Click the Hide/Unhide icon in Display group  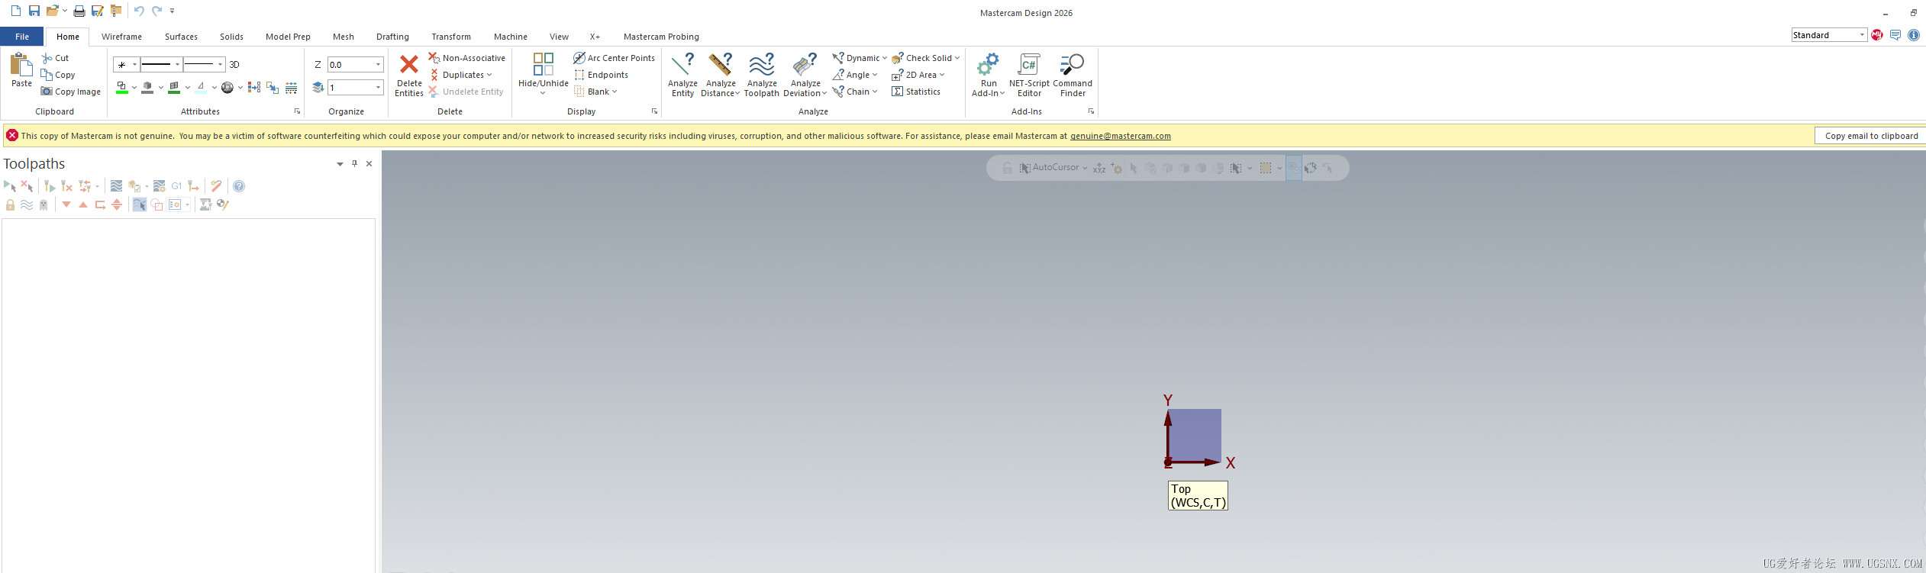click(x=543, y=65)
